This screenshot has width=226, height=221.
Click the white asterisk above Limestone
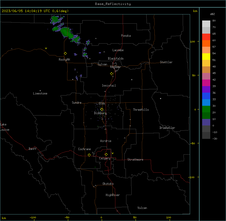click(x=40, y=91)
